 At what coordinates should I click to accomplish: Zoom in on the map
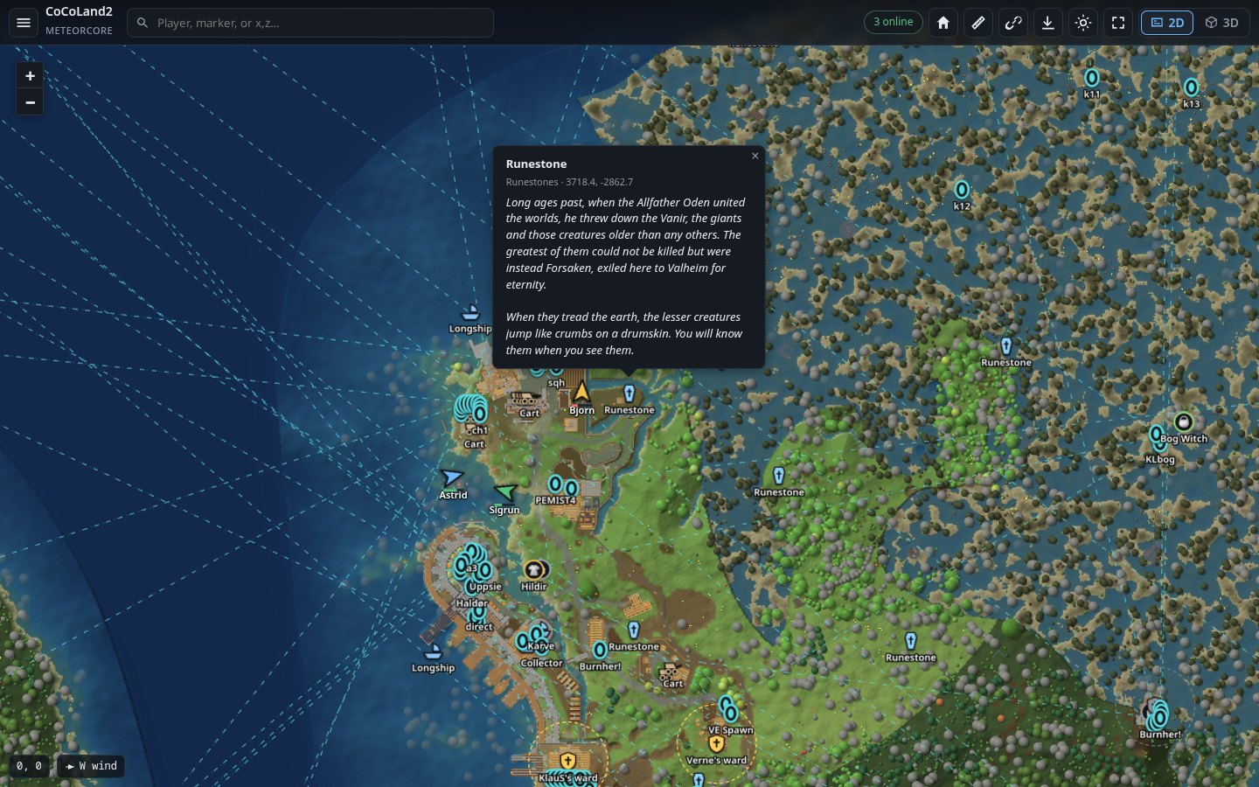(x=30, y=76)
